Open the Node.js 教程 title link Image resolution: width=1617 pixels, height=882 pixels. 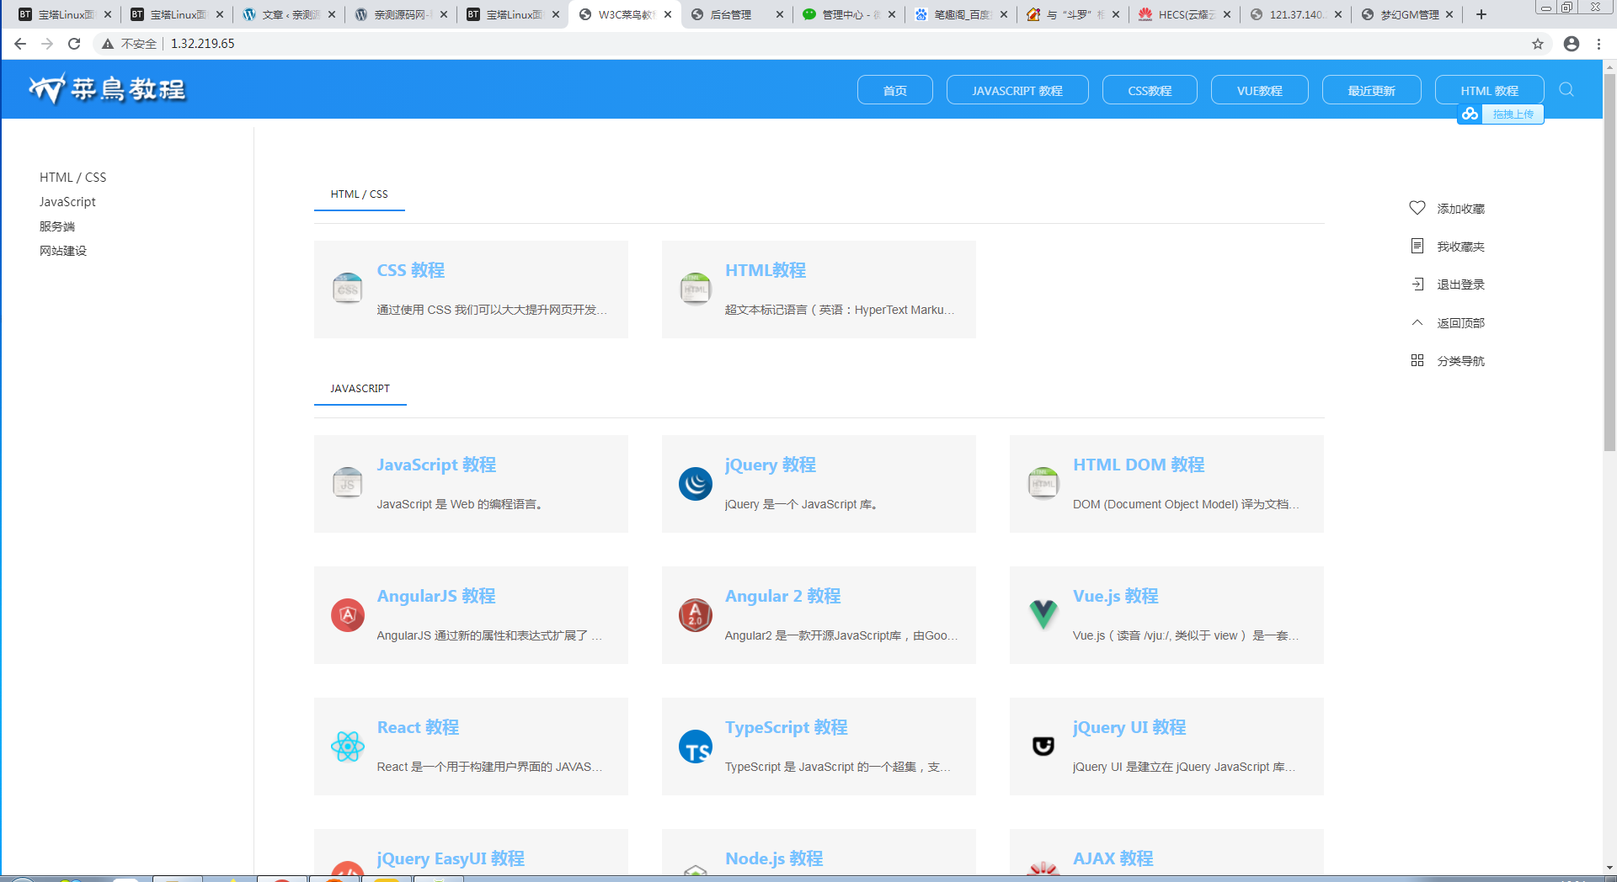coord(774,858)
